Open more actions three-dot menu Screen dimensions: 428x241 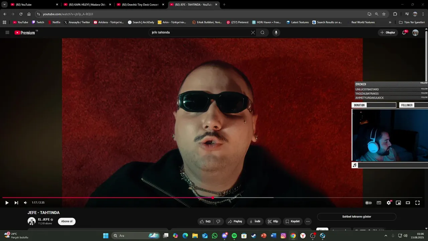[x=308, y=221]
